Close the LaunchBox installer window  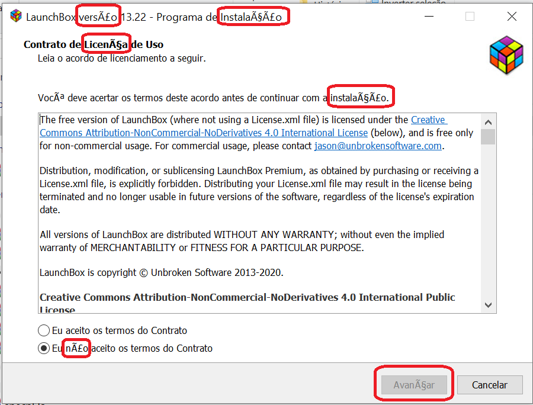(x=512, y=17)
